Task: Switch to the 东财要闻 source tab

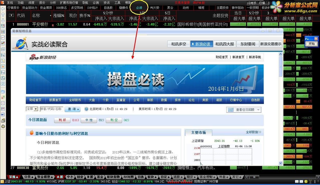Action: tap(248, 44)
